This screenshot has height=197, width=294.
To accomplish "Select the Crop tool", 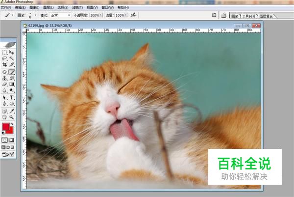I will (4, 64).
